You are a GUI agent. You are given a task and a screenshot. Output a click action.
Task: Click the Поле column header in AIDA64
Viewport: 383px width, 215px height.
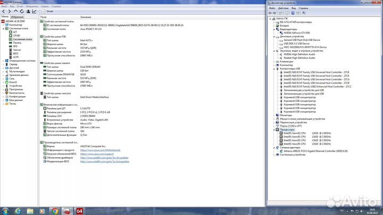[x=43, y=17]
